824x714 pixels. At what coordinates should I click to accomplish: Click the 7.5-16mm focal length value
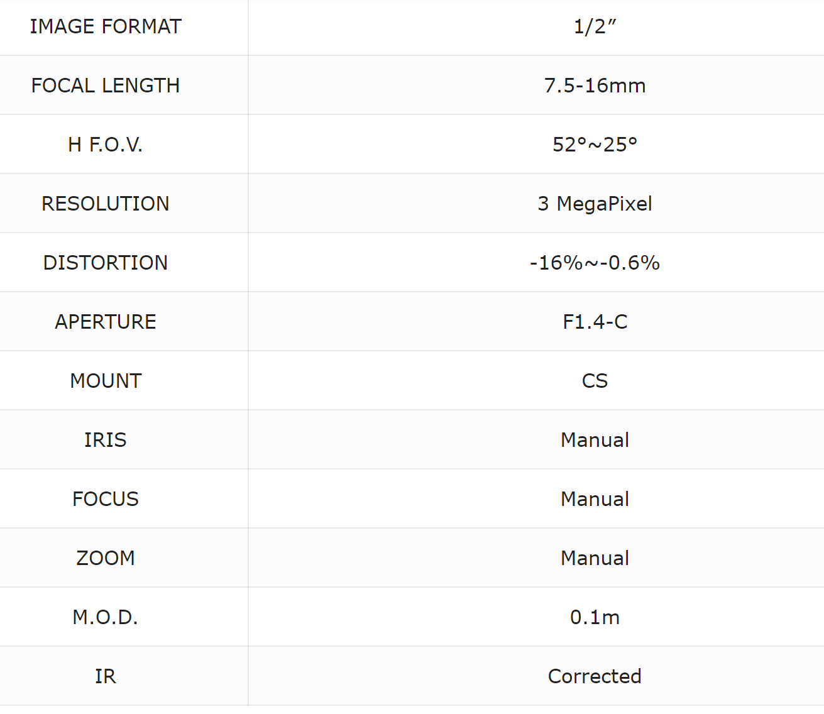click(595, 85)
